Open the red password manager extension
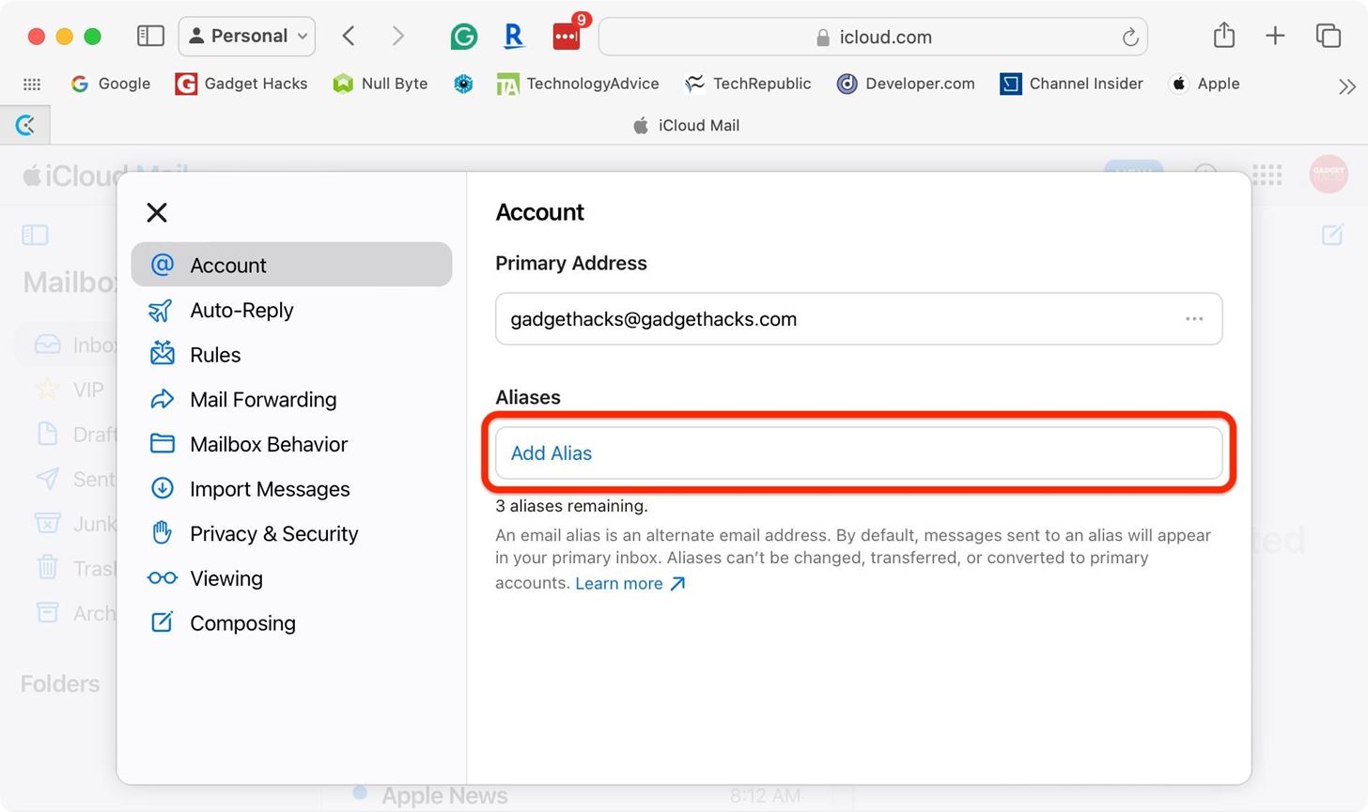 [x=567, y=37]
